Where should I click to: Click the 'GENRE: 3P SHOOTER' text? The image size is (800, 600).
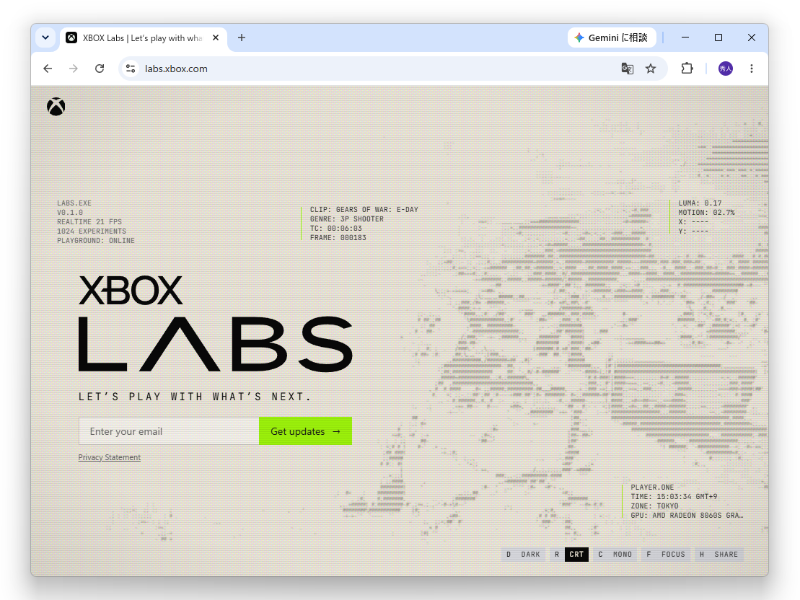pos(346,219)
